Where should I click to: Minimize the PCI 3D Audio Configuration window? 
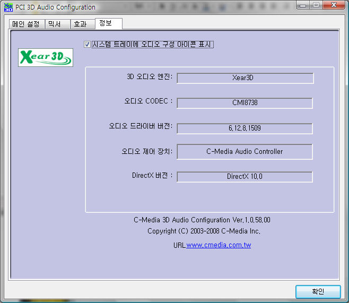(x=303, y=5)
